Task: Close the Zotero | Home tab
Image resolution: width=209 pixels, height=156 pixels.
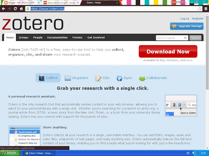Action: pyautogui.click(x=117, y=3)
